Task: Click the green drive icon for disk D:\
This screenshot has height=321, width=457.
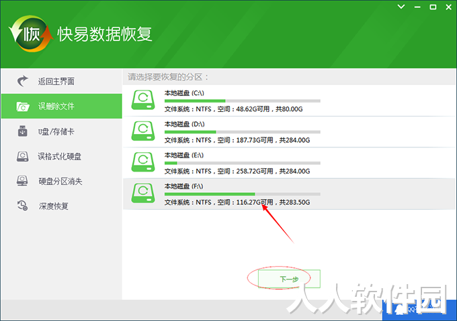Action: point(143,131)
